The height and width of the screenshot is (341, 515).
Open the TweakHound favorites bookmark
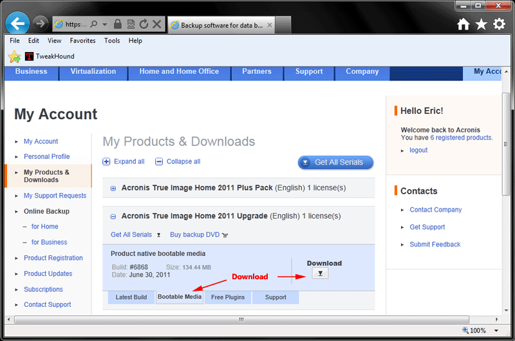pos(50,57)
